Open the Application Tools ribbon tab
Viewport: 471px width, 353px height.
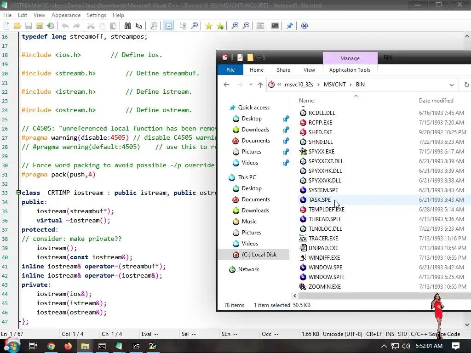pos(350,70)
